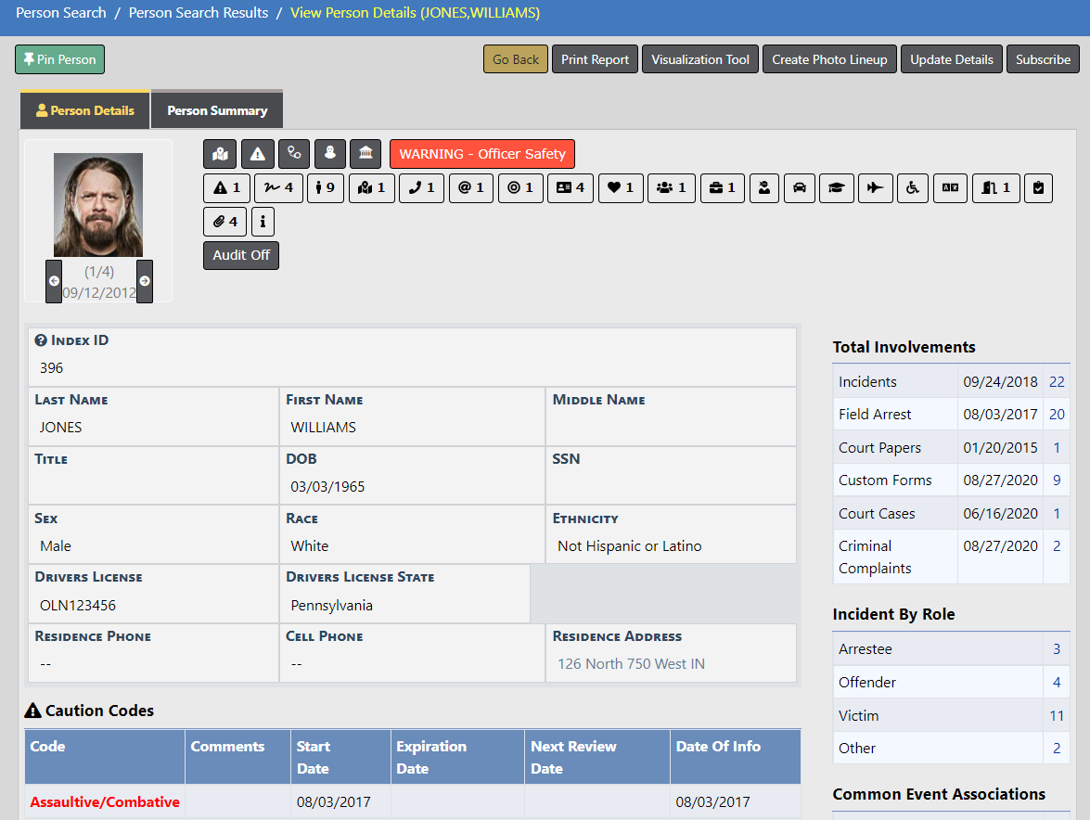Click the wheelchair disability icon
The image size is (1090, 820).
pos(912,187)
